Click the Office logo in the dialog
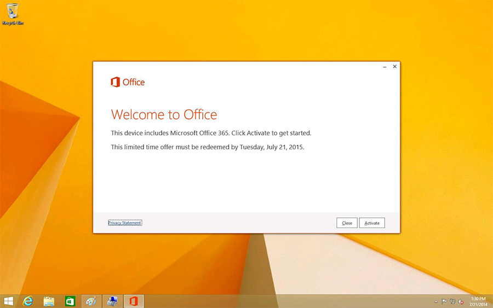The width and height of the screenshot is (493, 308). point(128,82)
